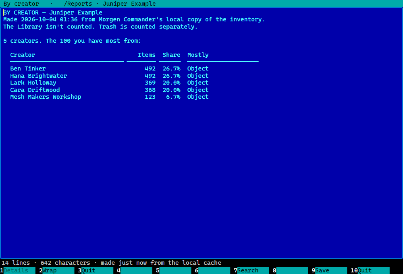Click the 3 Quit function key
The height and width of the screenshot is (274, 403).
pyautogui.click(x=96, y=270)
